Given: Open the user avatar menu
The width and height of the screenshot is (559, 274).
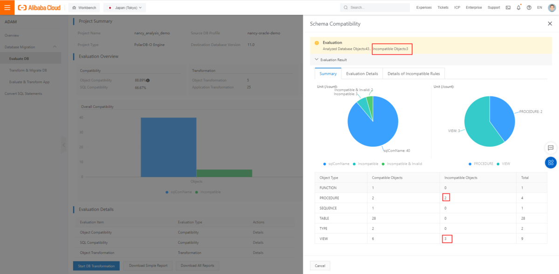Looking at the screenshot, I should tap(551, 7).
